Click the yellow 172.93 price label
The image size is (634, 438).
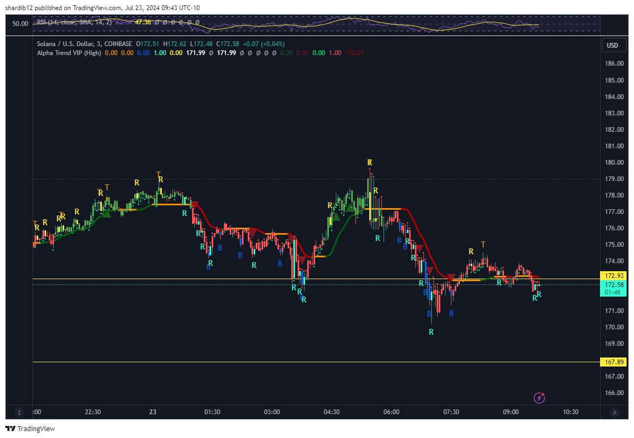[x=614, y=276]
